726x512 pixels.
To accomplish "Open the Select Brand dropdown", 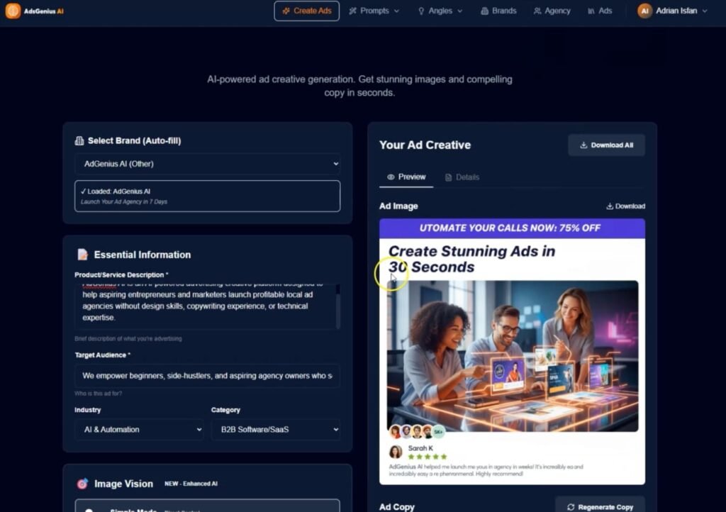I will [x=206, y=163].
